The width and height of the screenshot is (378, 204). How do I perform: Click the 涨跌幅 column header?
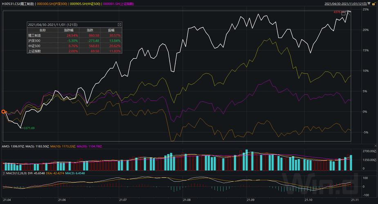click(69, 30)
